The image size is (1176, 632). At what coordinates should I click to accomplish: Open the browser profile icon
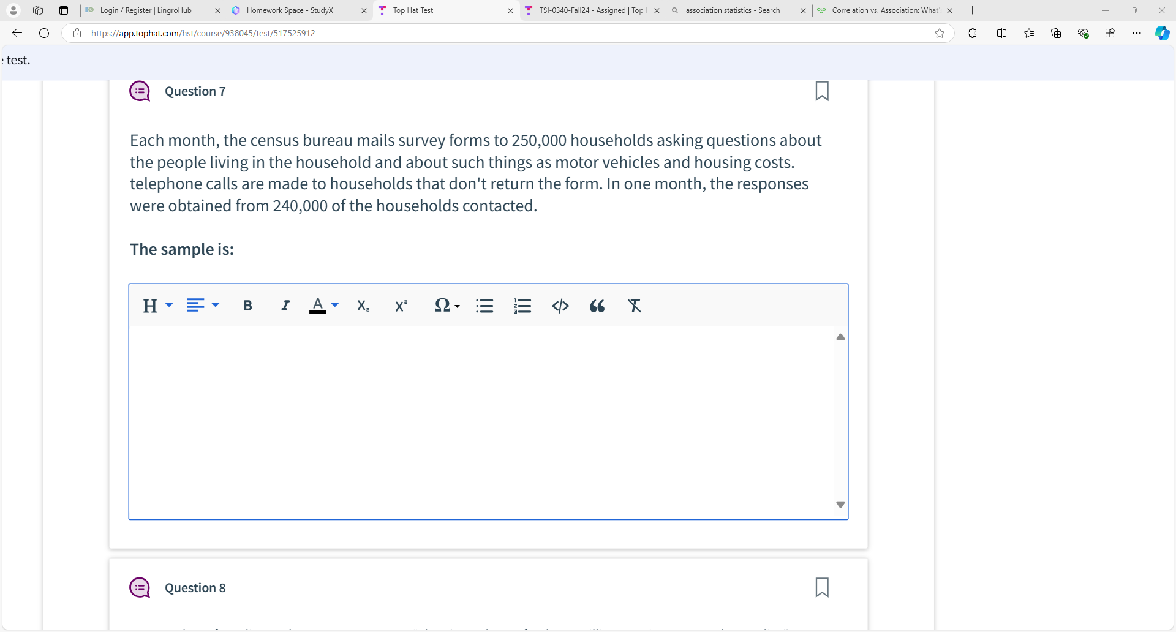pos(13,10)
